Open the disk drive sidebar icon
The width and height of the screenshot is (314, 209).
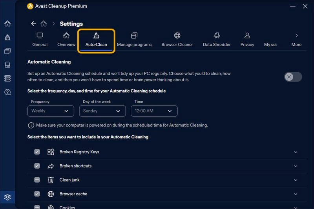(x=7, y=65)
